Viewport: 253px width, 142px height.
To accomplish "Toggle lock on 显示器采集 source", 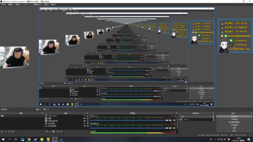I will click(x=88, y=126).
